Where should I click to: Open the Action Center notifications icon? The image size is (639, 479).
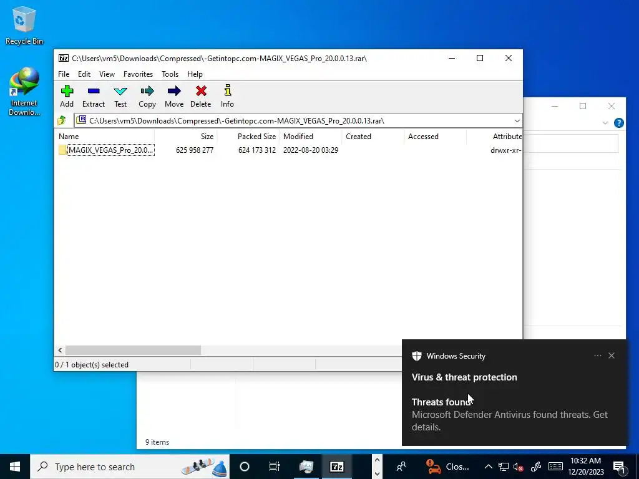[619, 467]
